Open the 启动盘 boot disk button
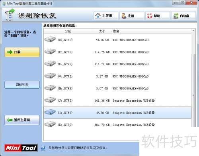199x156 pixels. click(x=183, y=16)
